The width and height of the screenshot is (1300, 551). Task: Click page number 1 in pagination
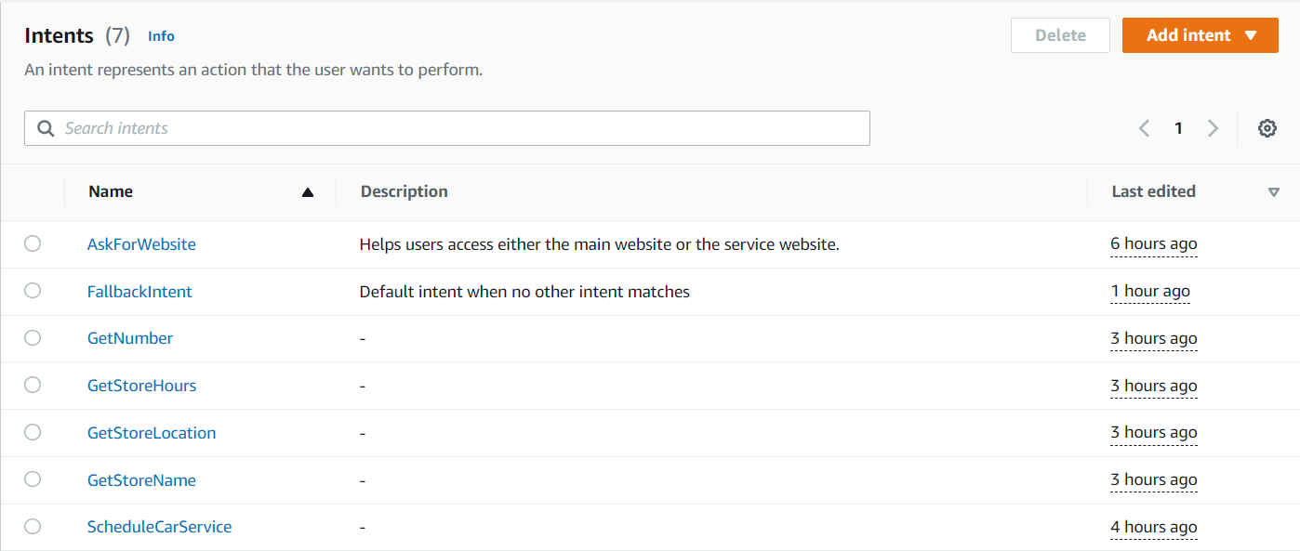click(x=1178, y=128)
